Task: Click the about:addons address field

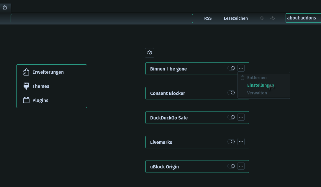Action: (x=303, y=18)
